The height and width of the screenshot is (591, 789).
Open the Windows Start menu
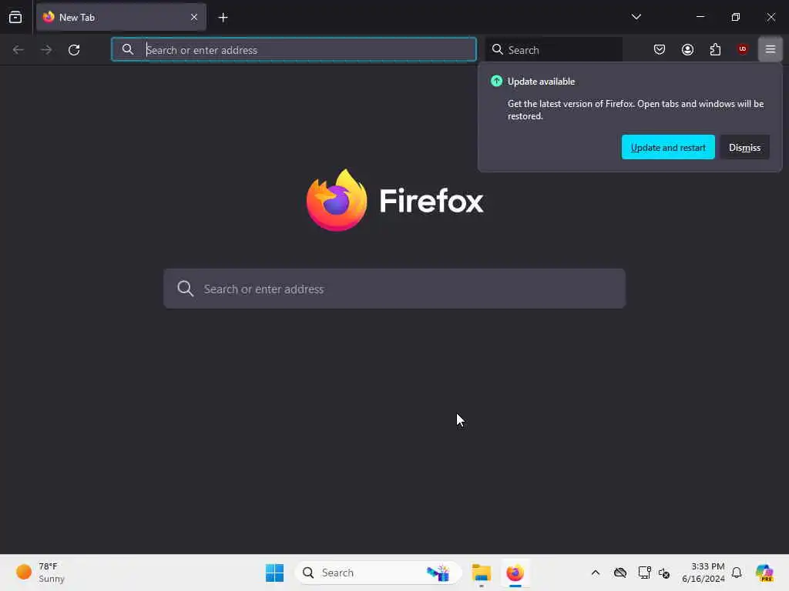click(x=275, y=573)
